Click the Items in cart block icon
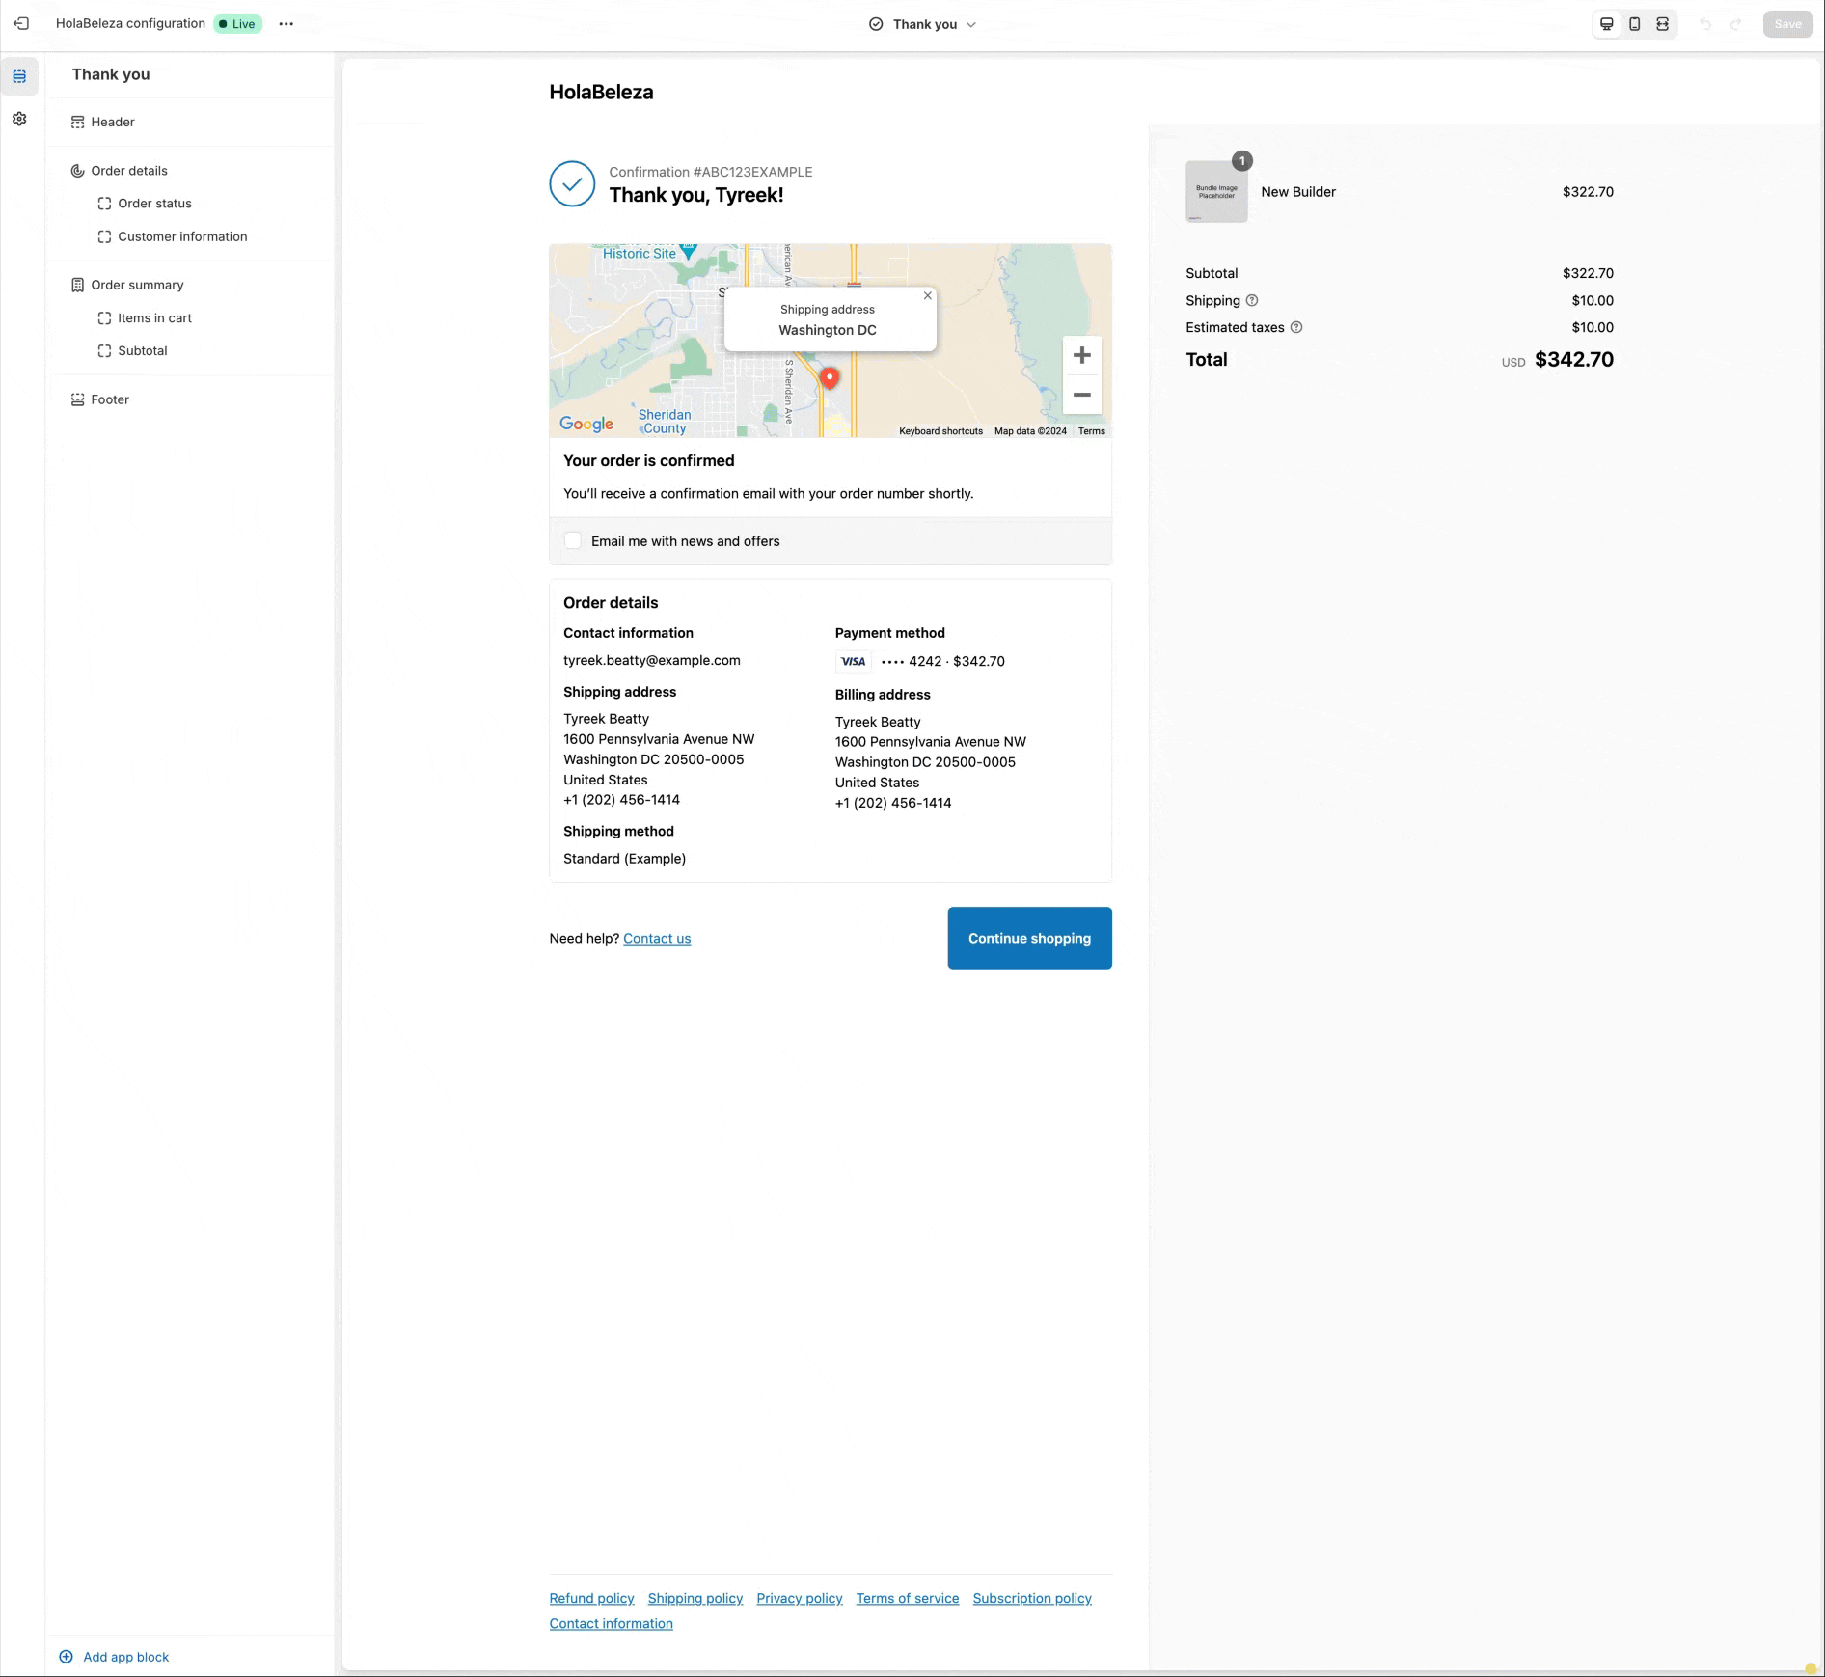Screen dimensions: 1825x1677 [104, 318]
